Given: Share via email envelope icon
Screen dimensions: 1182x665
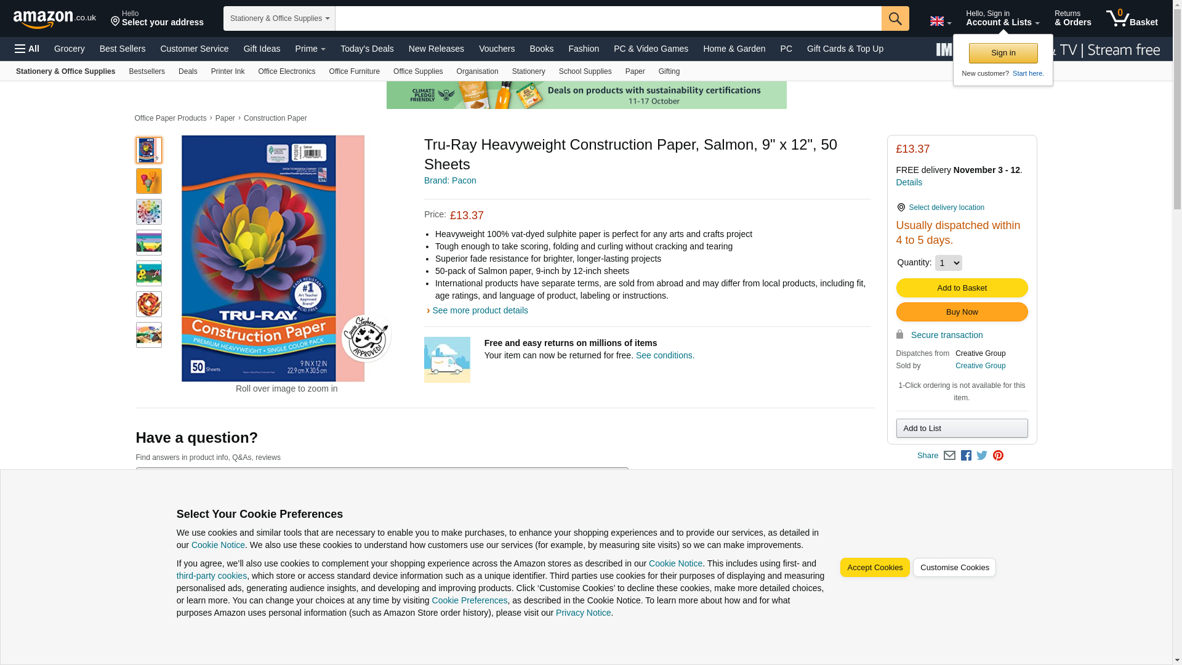Looking at the screenshot, I should 949,456.
